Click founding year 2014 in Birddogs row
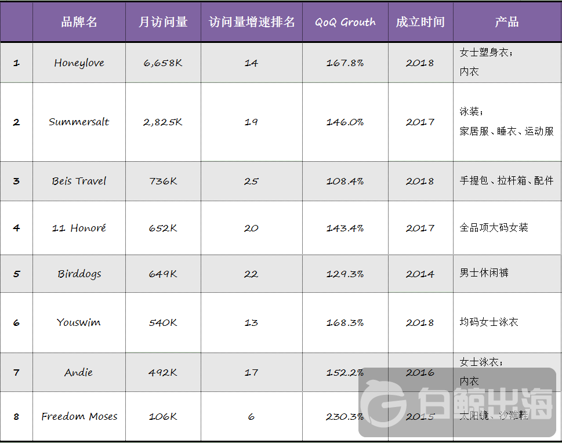 tap(420, 274)
